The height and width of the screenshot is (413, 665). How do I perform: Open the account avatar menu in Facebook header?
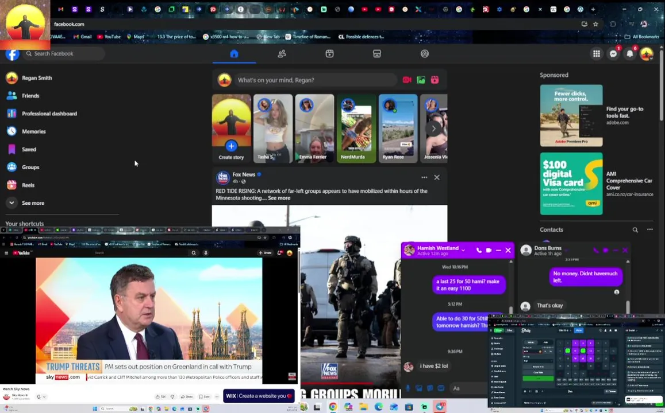click(647, 53)
